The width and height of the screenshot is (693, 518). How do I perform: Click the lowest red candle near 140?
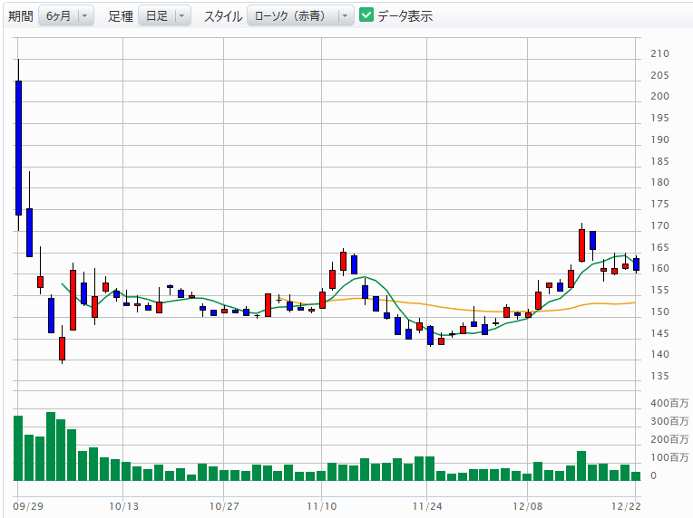tap(62, 349)
